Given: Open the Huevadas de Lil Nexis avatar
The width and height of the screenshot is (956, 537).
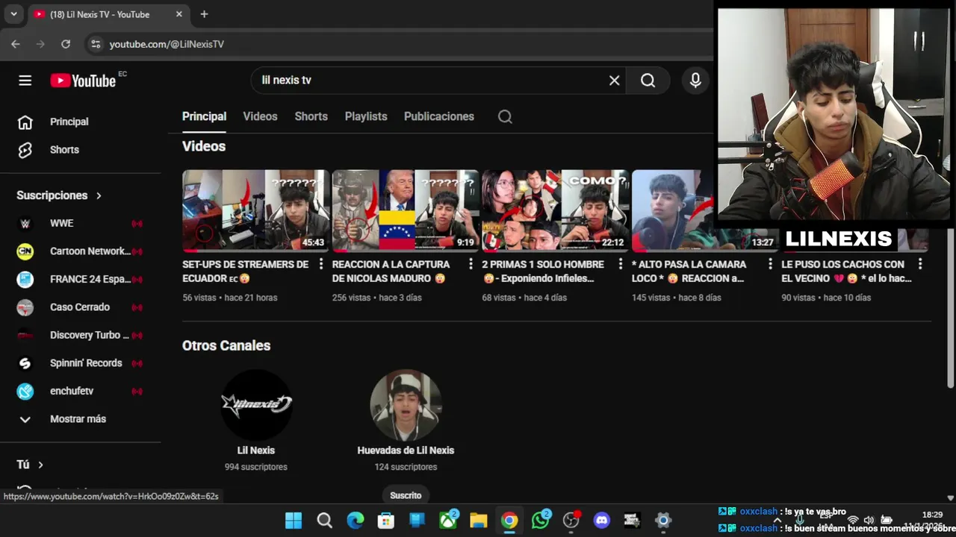Looking at the screenshot, I should (x=406, y=405).
